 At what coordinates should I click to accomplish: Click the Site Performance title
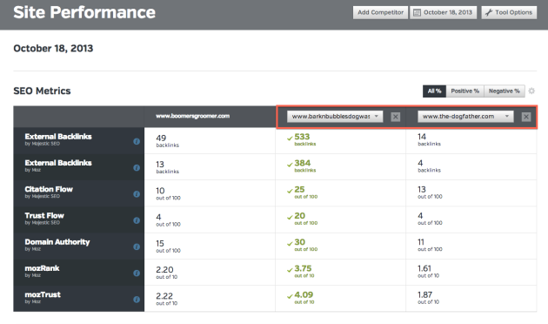click(84, 12)
